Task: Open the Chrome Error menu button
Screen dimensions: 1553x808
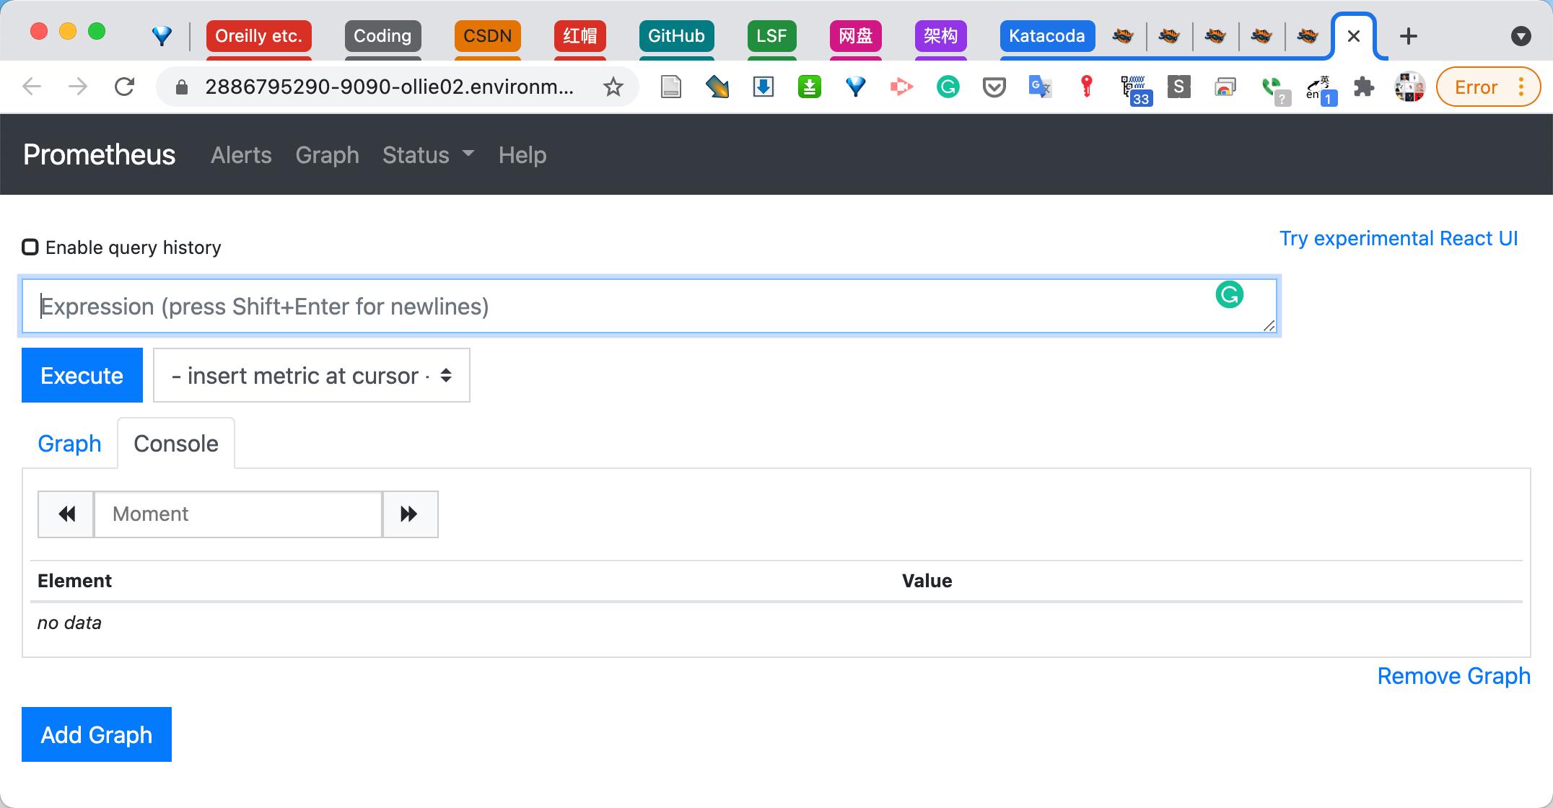Action: tap(1488, 87)
